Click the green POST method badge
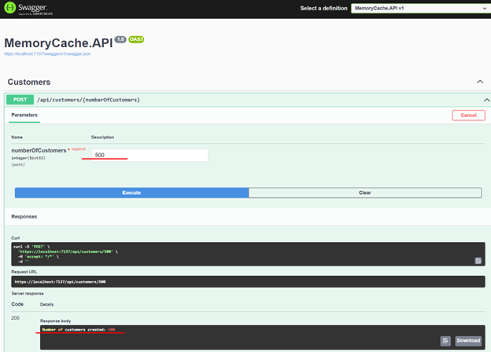The image size is (491, 352). tap(20, 100)
